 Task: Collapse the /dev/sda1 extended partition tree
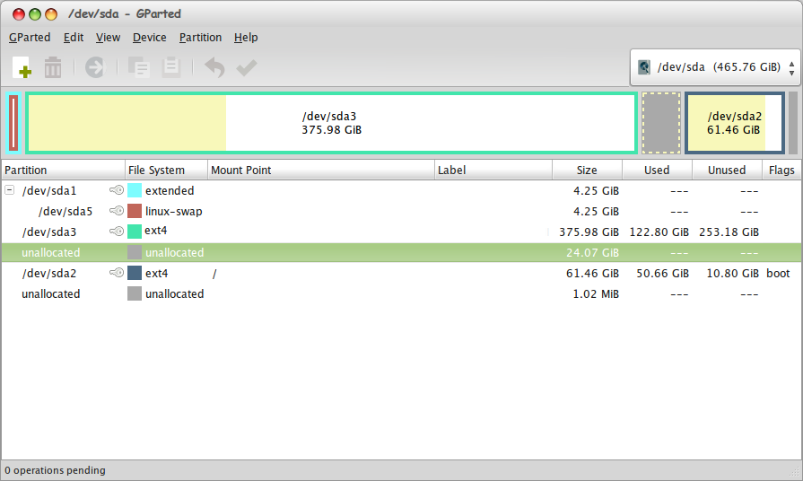tap(10, 190)
